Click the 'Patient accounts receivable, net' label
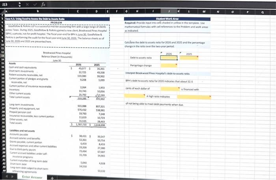Screen dimensions: 276x180 point(26,75)
